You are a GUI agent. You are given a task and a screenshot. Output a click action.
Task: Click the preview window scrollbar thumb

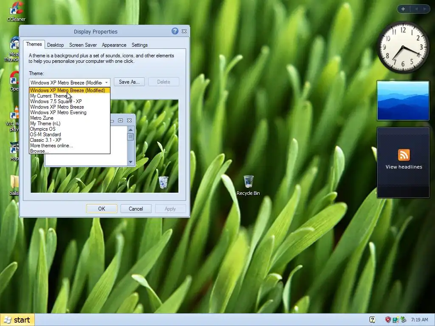pyautogui.click(x=131, y=137)
